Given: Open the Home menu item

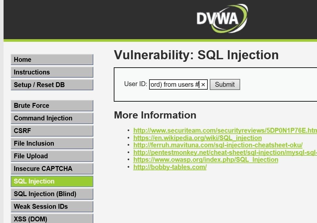Looking at the screenshot, I should [52, 60].
